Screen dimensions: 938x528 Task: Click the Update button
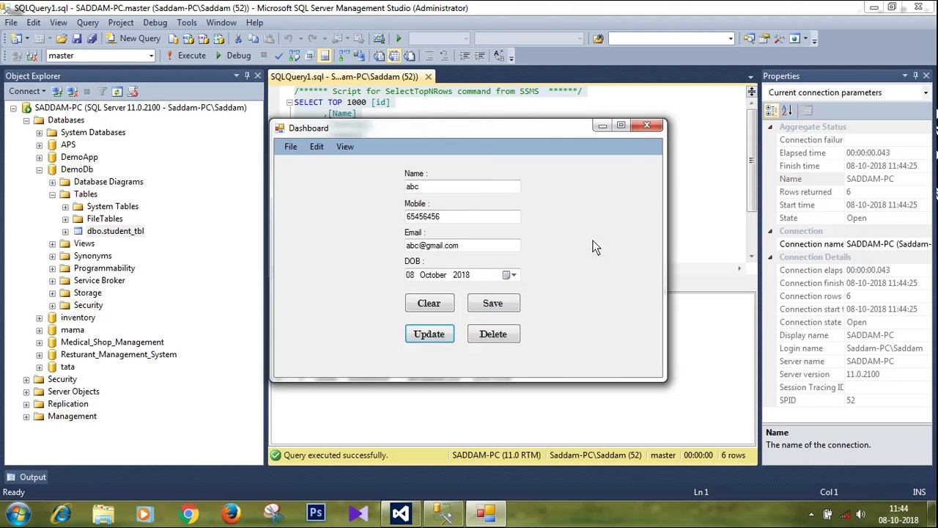click(429, 334)
